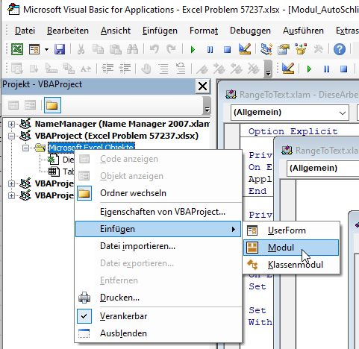
Task: Open dropdown arrow beside Insert UserForm icon
Action: 46,49
